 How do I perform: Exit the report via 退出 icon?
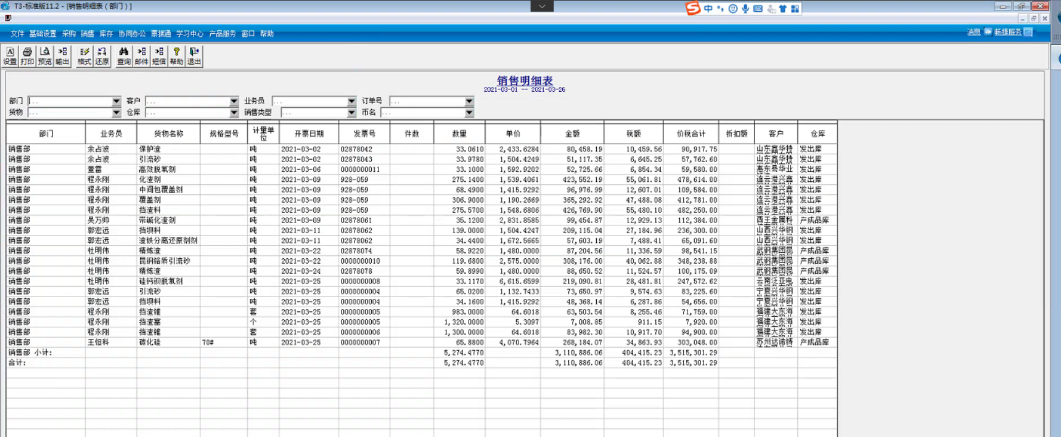(194, 55)
